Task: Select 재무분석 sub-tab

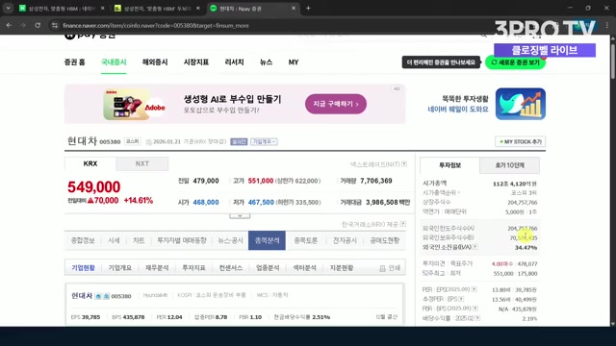Action: [x=157, y=268]
